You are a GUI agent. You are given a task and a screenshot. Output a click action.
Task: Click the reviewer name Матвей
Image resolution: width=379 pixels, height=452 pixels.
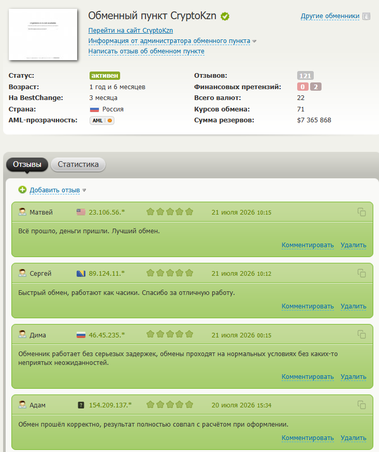tap(41, 213)
